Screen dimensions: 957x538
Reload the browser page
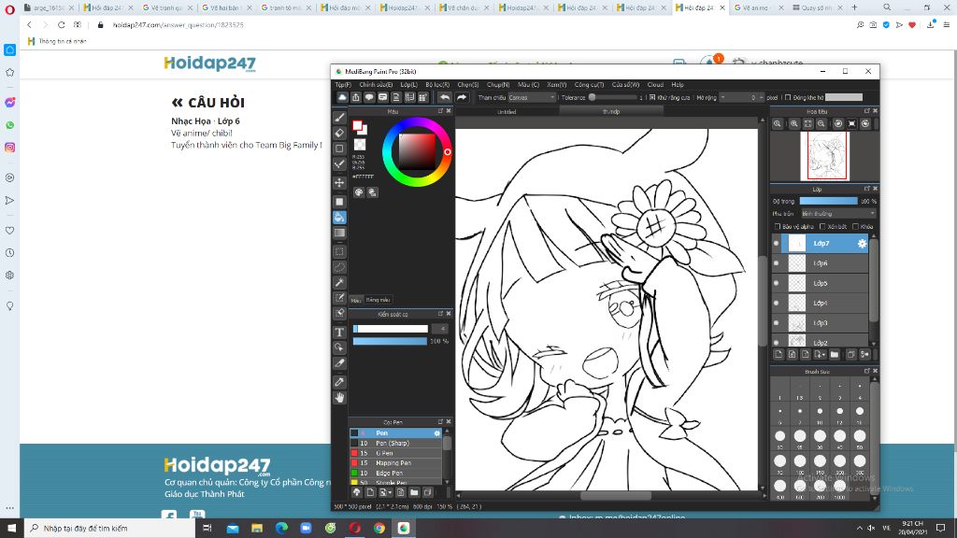point(61,25)
